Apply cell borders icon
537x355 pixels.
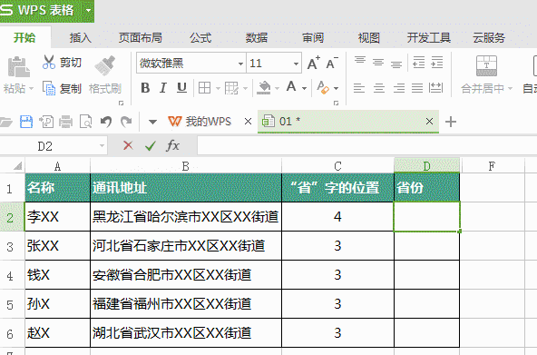(x=204, y=88)
